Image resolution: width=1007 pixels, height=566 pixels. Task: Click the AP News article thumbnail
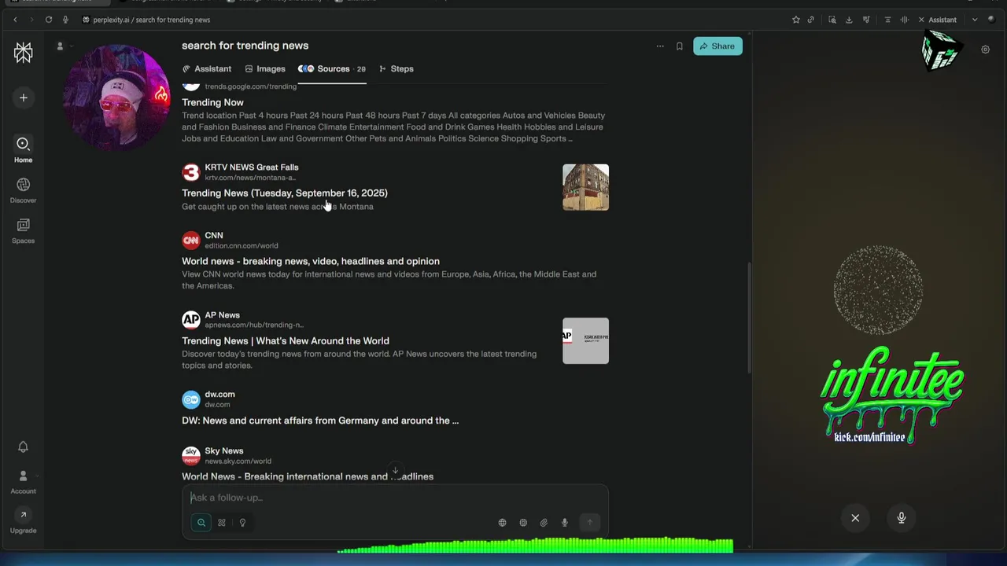(585, 340)
